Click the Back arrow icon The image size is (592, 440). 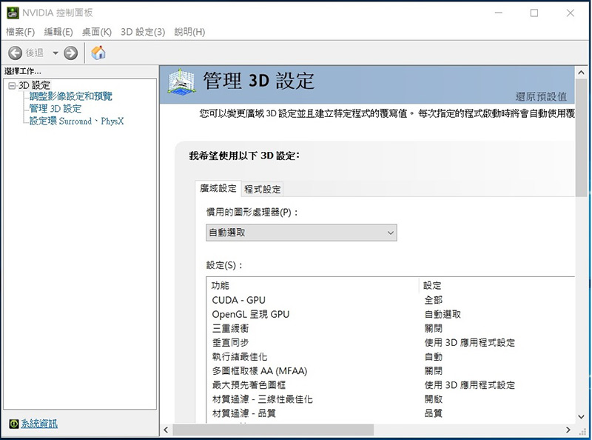click(16, 53)
